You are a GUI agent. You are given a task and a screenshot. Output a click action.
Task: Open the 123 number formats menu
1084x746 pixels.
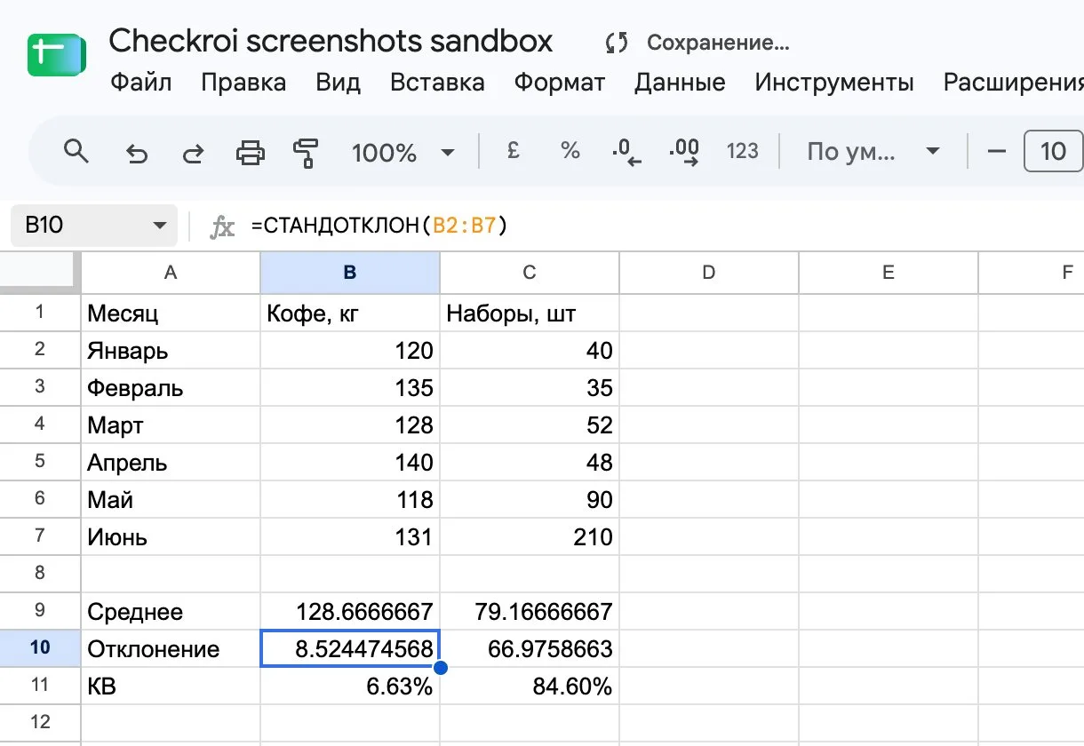point(742,151)
